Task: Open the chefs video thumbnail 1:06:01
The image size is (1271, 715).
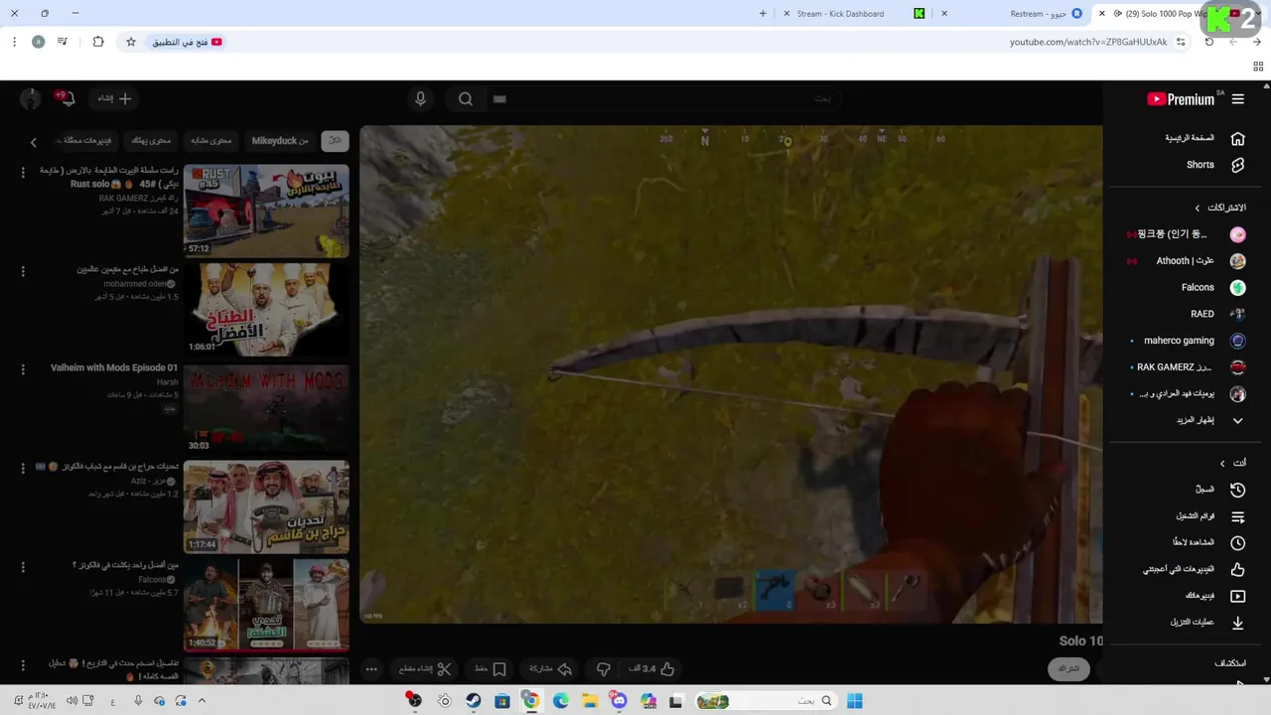Action: pyautogui.click(x=266, y=309)
